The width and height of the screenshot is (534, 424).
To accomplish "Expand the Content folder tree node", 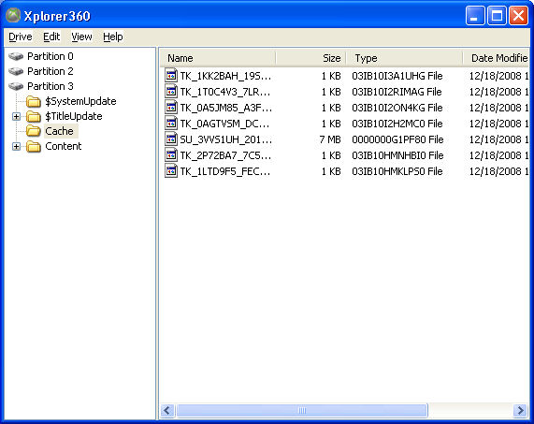I will (16, 147).
